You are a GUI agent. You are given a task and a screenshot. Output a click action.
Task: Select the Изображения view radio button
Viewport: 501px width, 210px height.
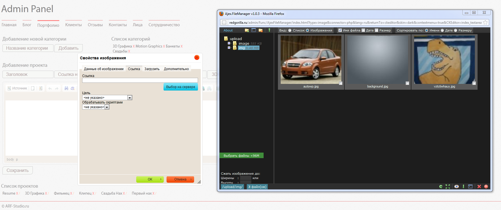pos(307,30)
